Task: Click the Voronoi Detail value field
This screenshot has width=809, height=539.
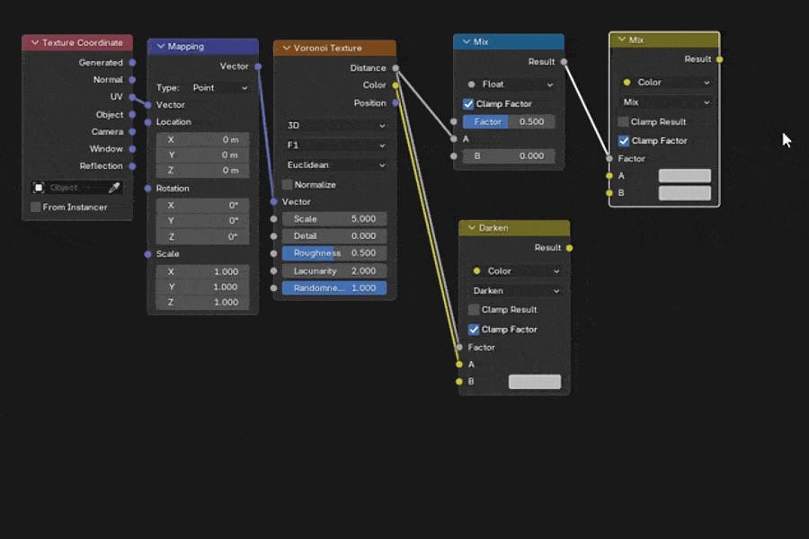Action: coord(334,236)
